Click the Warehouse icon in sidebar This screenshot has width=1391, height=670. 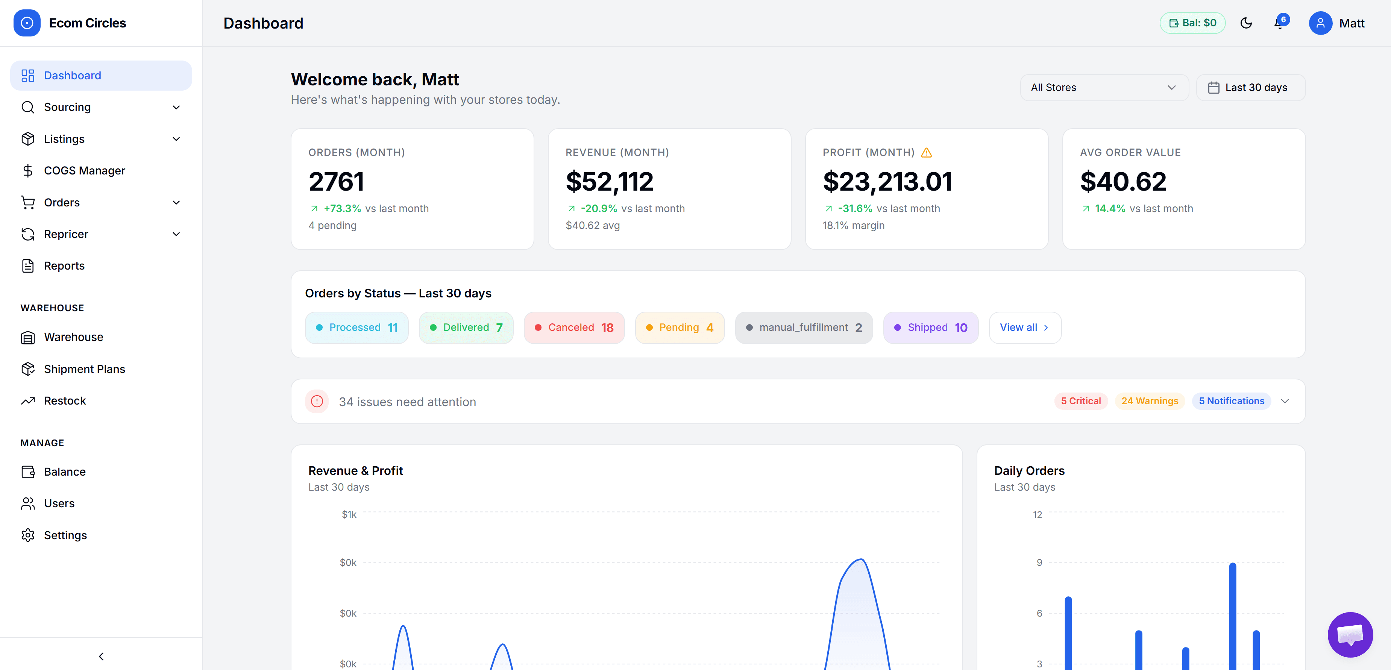[x=27, y=337]
